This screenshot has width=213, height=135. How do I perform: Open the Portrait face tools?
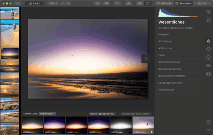[208, 57]
